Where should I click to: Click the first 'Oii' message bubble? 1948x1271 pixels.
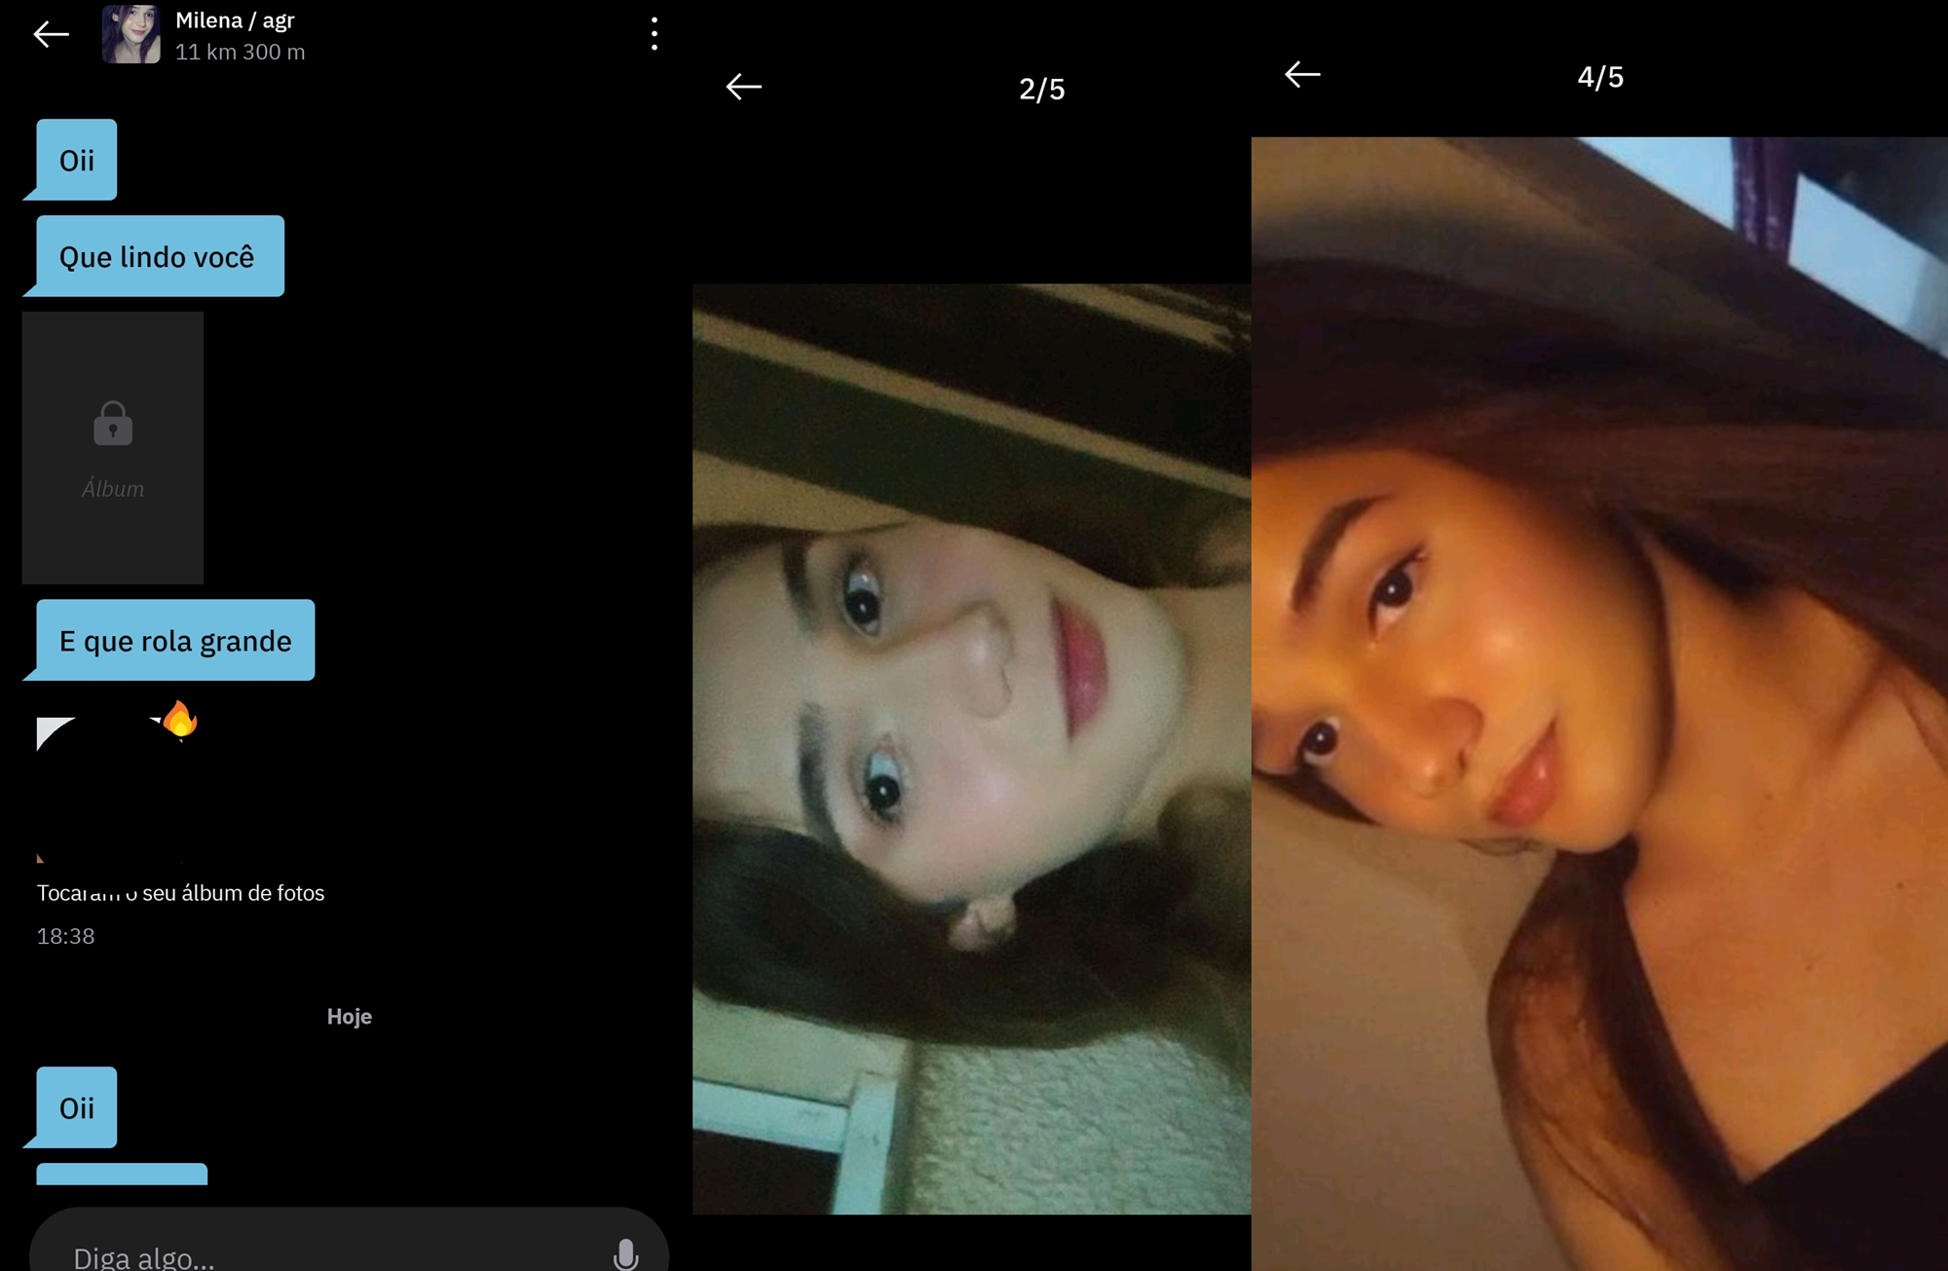coord(77,161)
